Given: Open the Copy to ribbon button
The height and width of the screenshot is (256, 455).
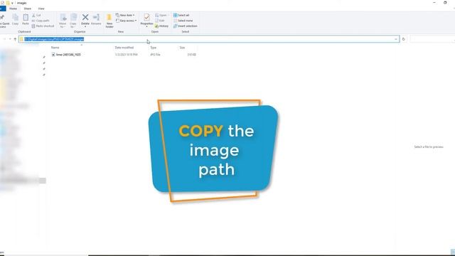Looking at the screenshot, I should pyautogui.click(x=73, y=21).
